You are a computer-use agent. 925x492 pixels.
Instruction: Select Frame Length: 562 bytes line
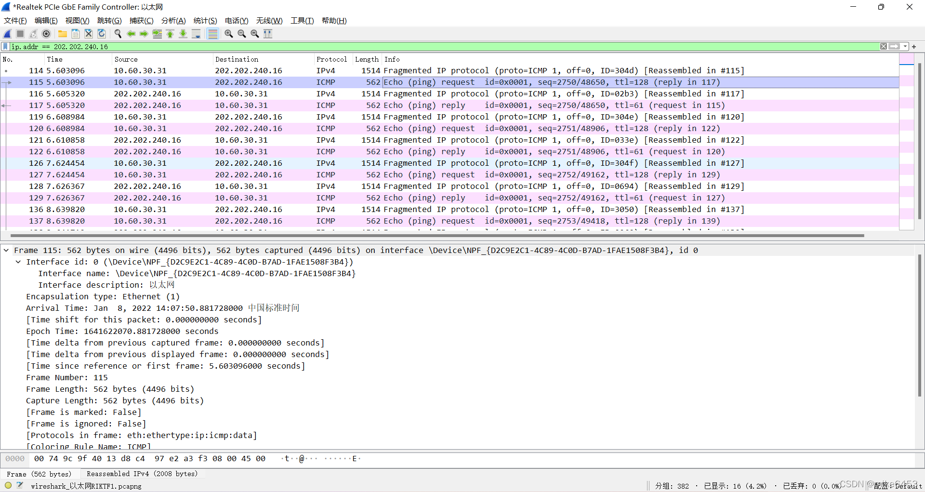[x=110, y=389]
